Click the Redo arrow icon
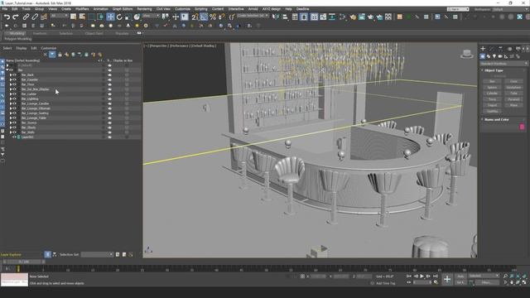530x298 pixels. tap(16, 17)
